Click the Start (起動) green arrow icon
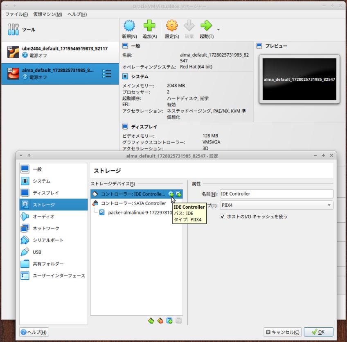 [206, 26]
